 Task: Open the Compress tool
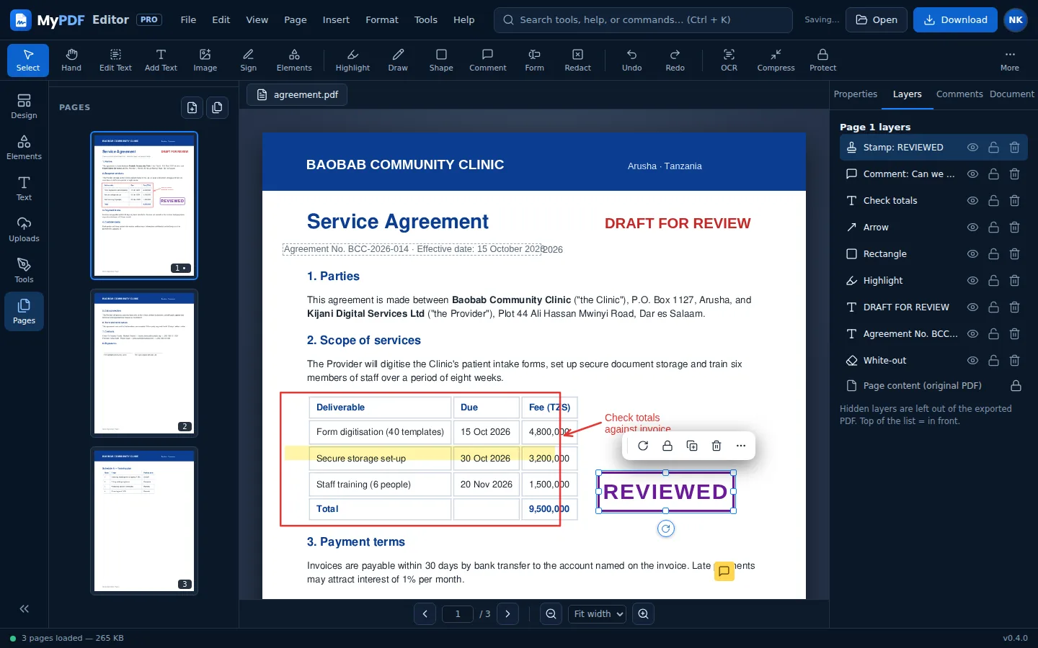776,60
